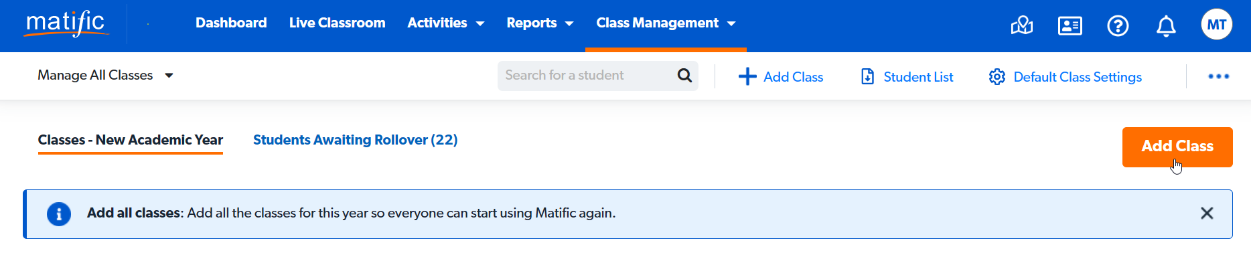1251x257 pixels.
Task: Expand the Activities dropdown menu
Action: click(445, 23)
